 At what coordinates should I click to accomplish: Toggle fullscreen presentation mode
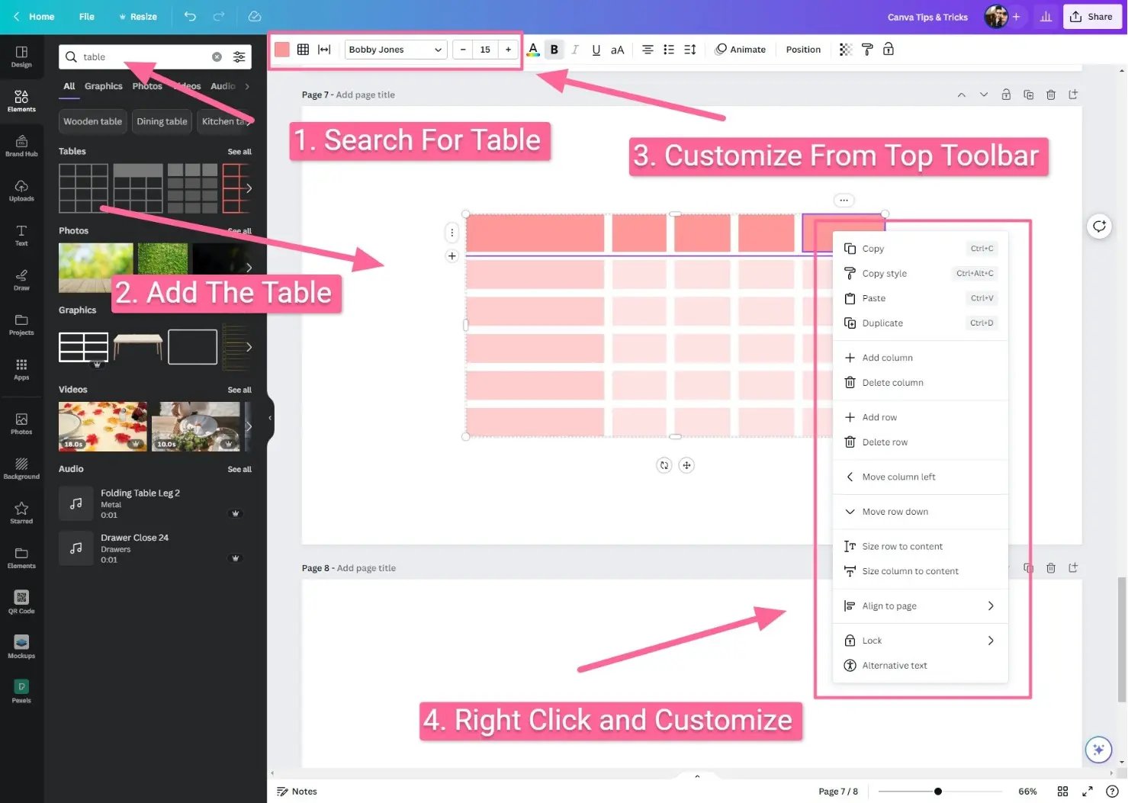click(1088, 792)
